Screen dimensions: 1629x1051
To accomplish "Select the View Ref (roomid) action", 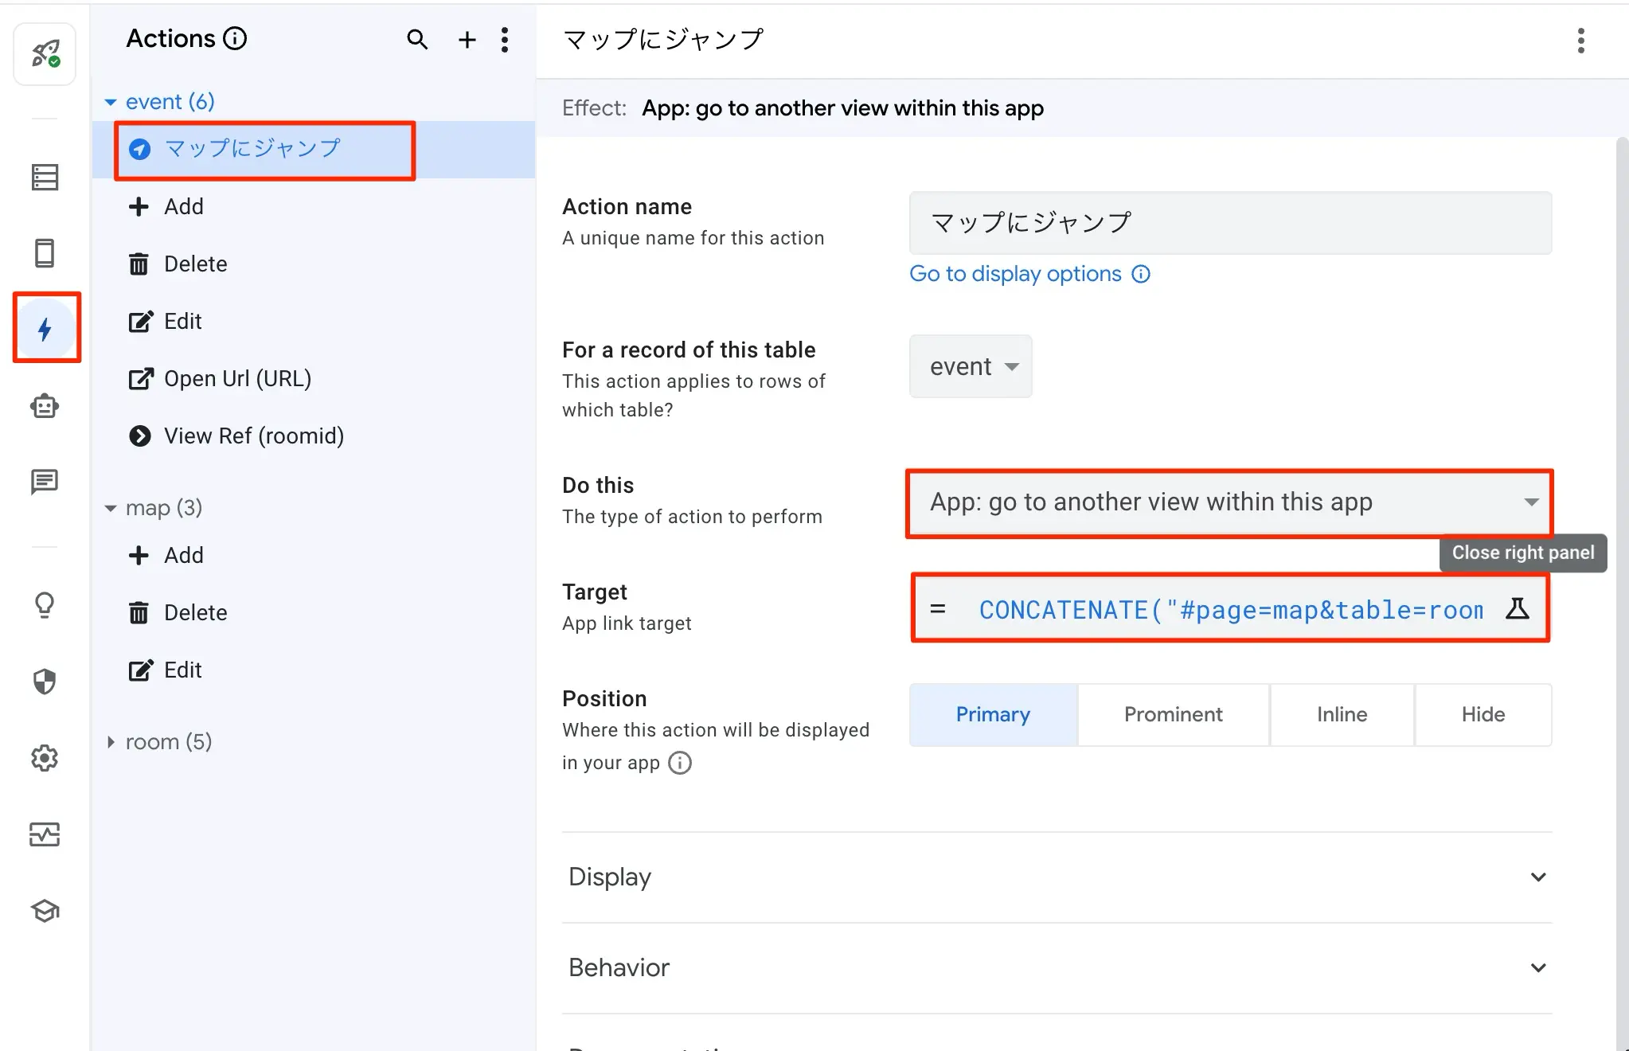I will (x=253, y=436).
